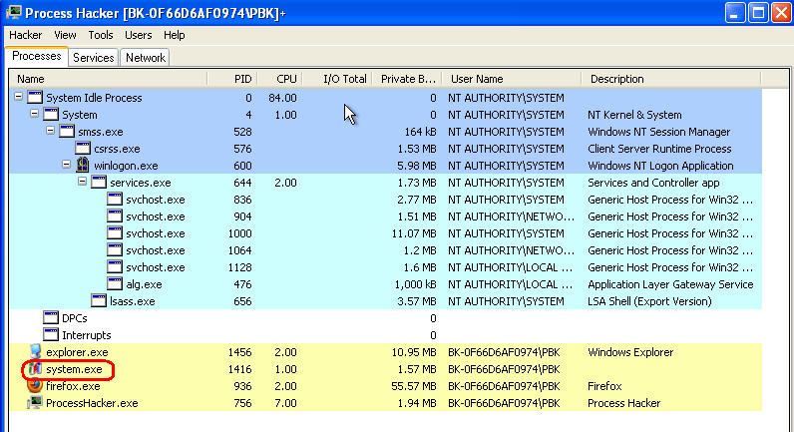Viewport: 794px width, 432px height.
Task: Click the smss.exe process icon
Action: tap(67, 131)
